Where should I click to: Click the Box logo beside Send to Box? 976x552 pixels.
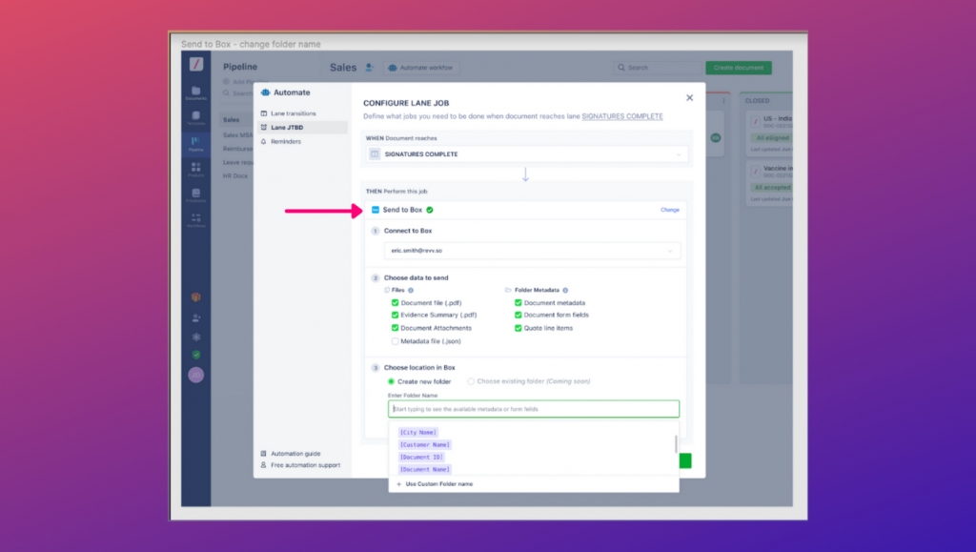(x=376, y=210)
